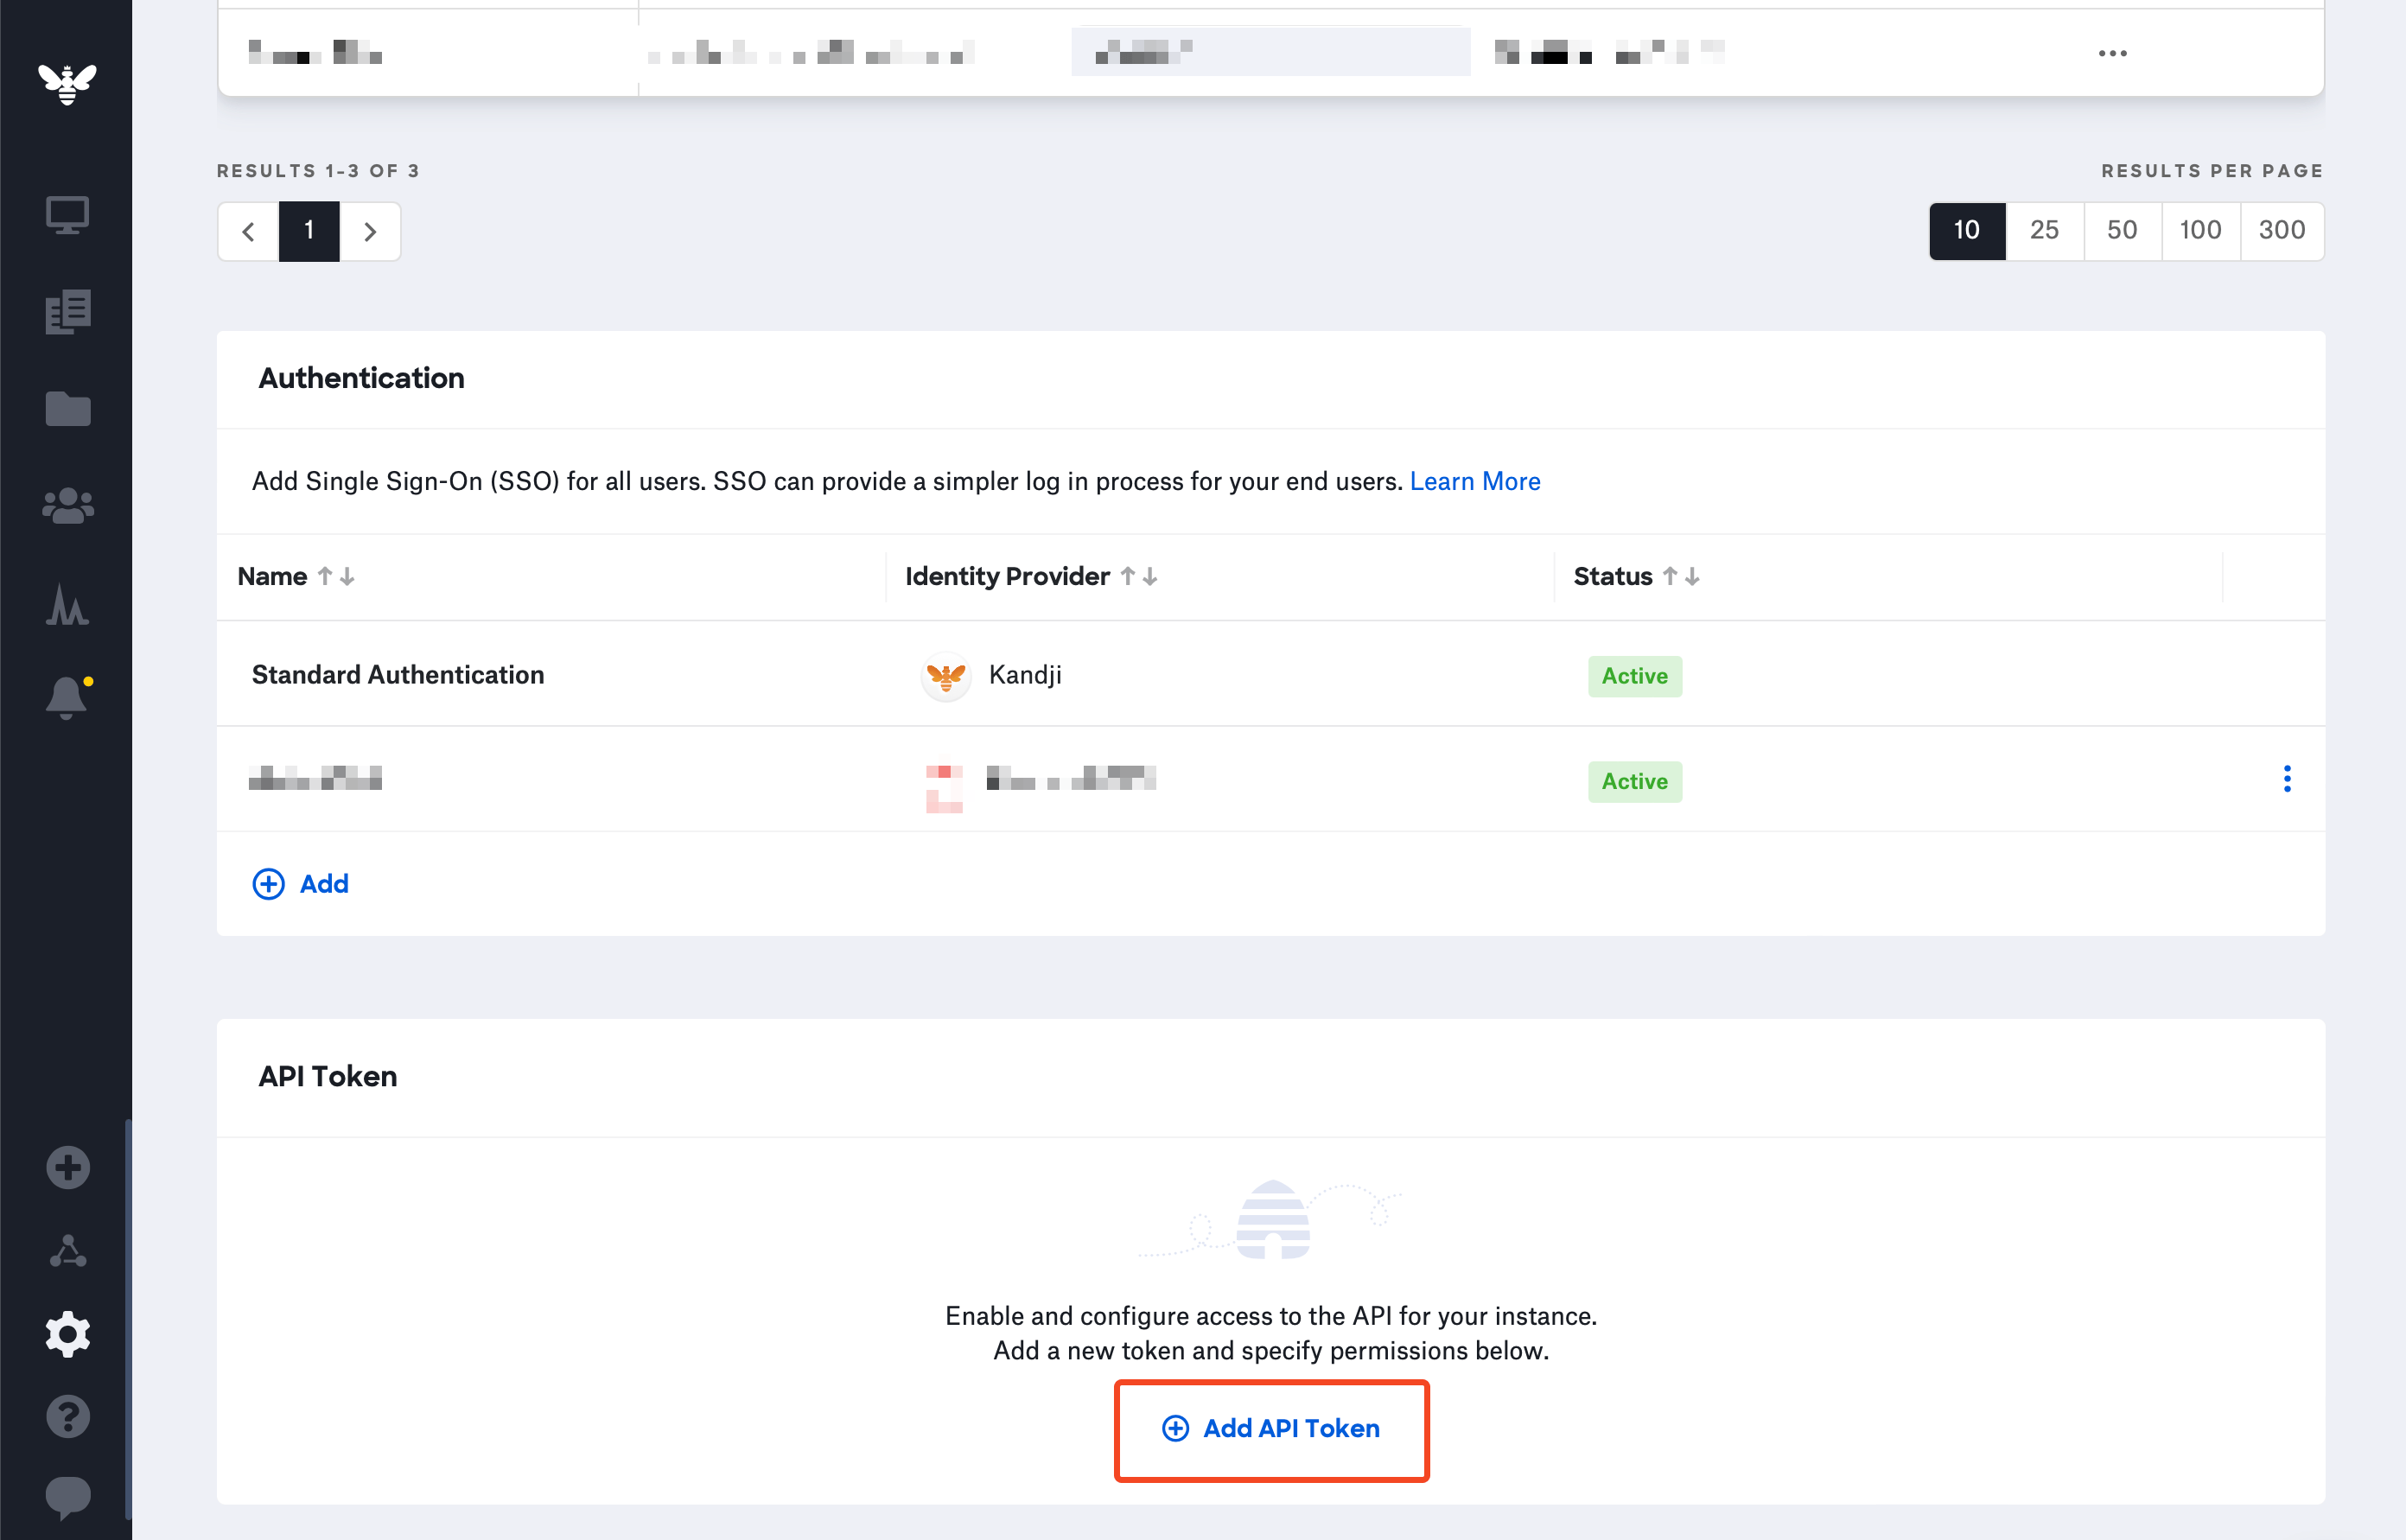Click Add to create authentication connection
This screenshot has width=2406, height=1540.
point(300,884)
